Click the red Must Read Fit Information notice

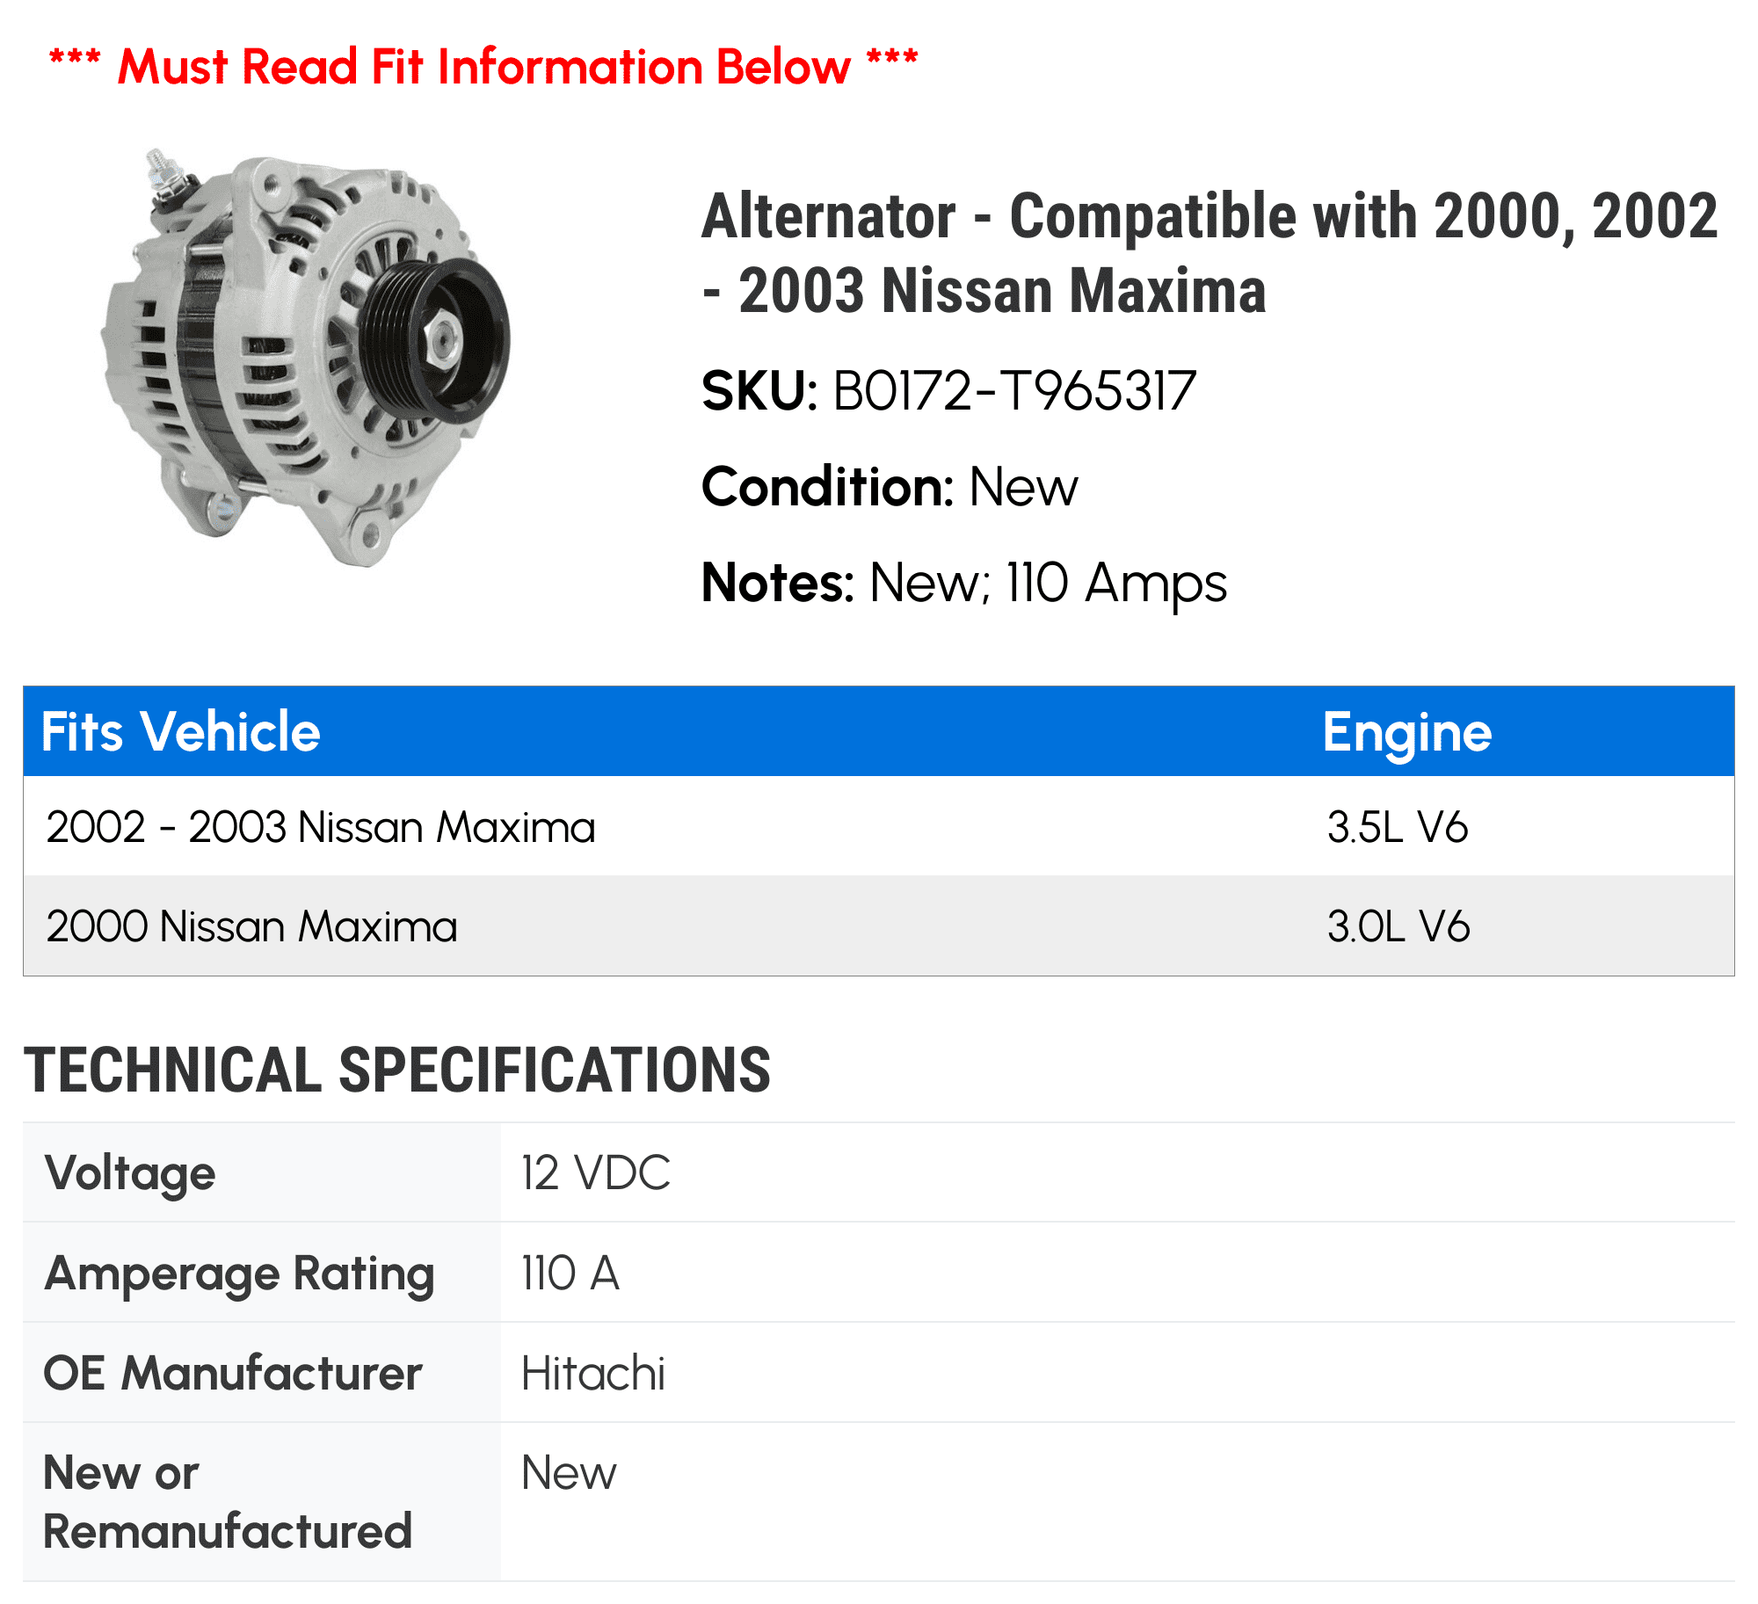[483, 67]
